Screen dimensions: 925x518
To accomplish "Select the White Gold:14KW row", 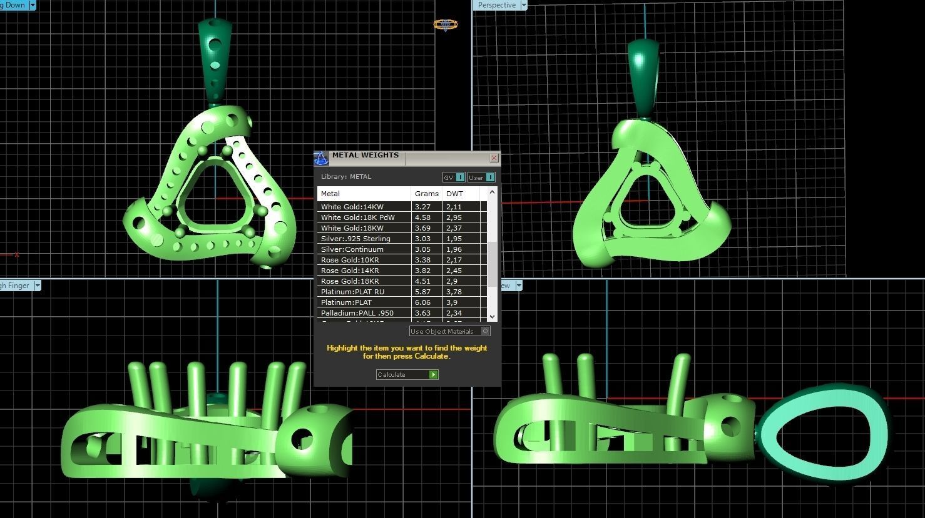I will pyautogui.click(x=402, y=207).
